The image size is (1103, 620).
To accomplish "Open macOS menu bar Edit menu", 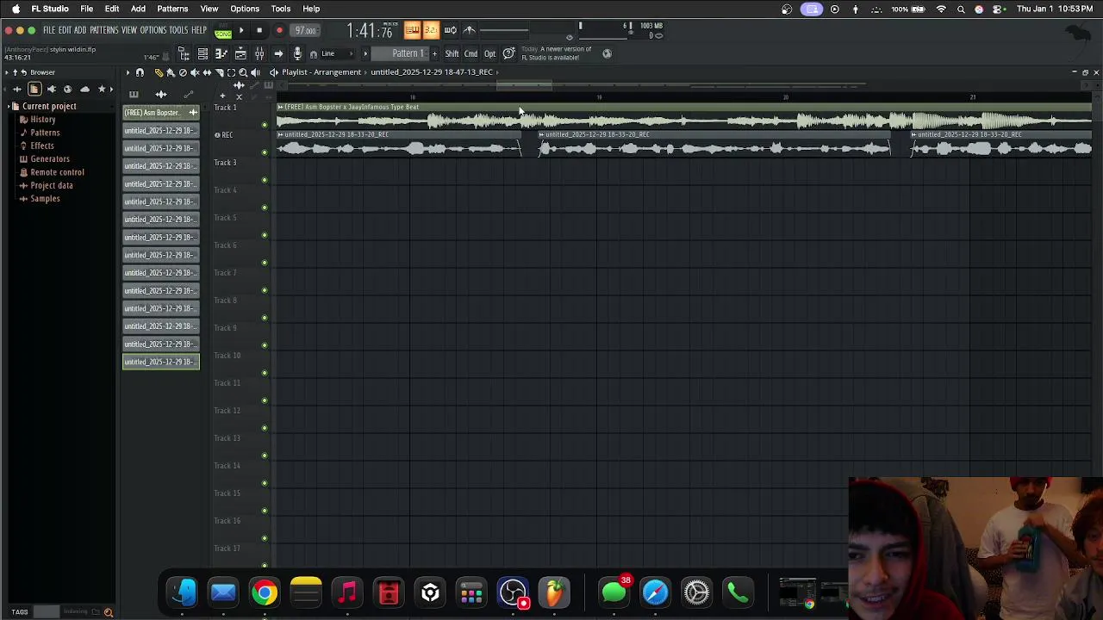I will (112, 9).
